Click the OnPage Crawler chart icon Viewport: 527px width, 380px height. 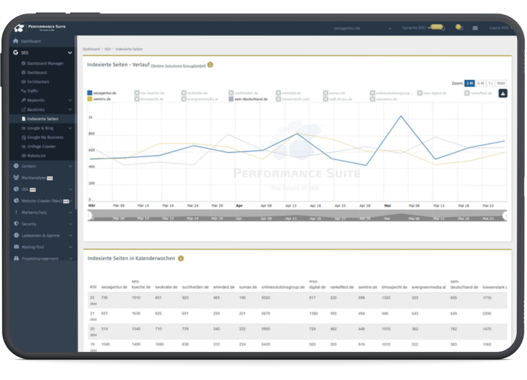coord(23,146)
